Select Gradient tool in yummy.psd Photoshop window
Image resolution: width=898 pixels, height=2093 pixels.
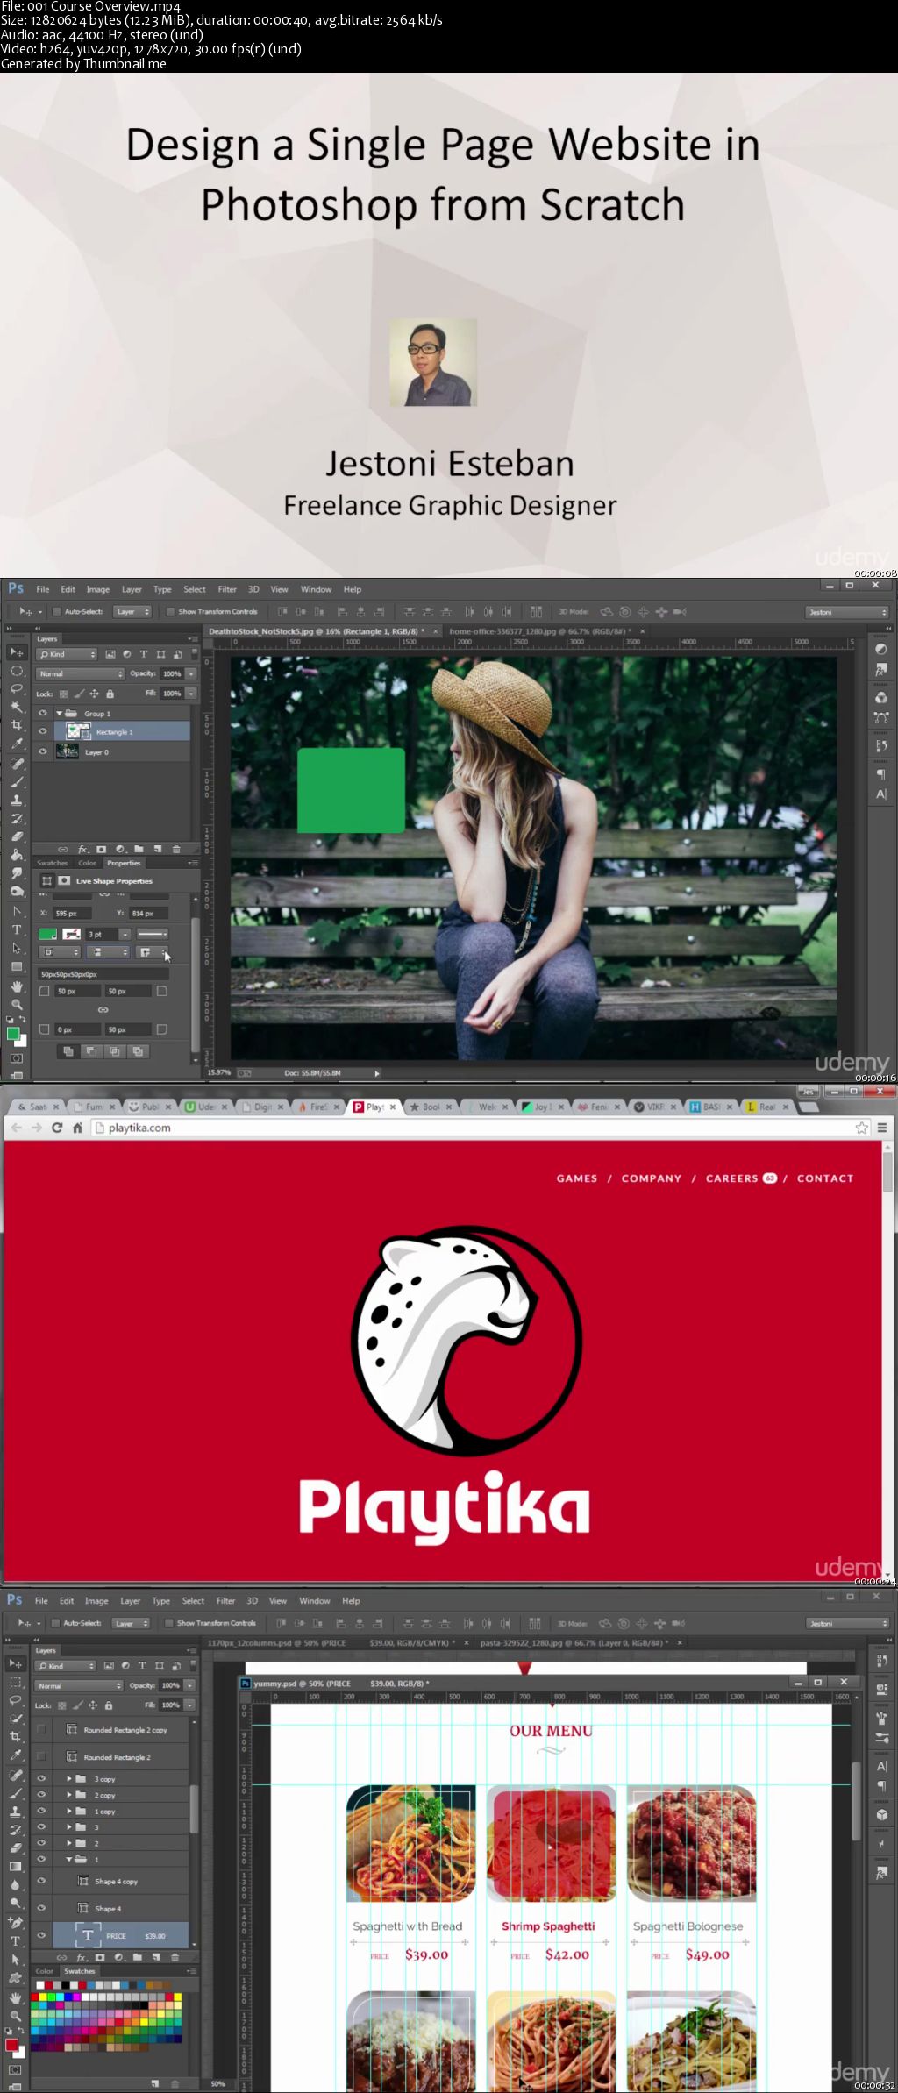pyautogui.click(x=15, y=1867)
